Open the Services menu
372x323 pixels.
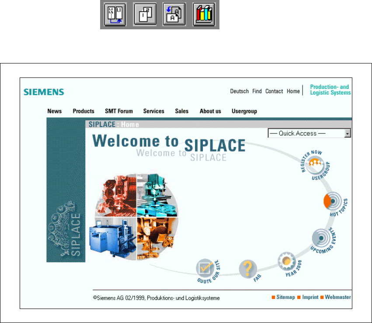click(x=154, y=111)
